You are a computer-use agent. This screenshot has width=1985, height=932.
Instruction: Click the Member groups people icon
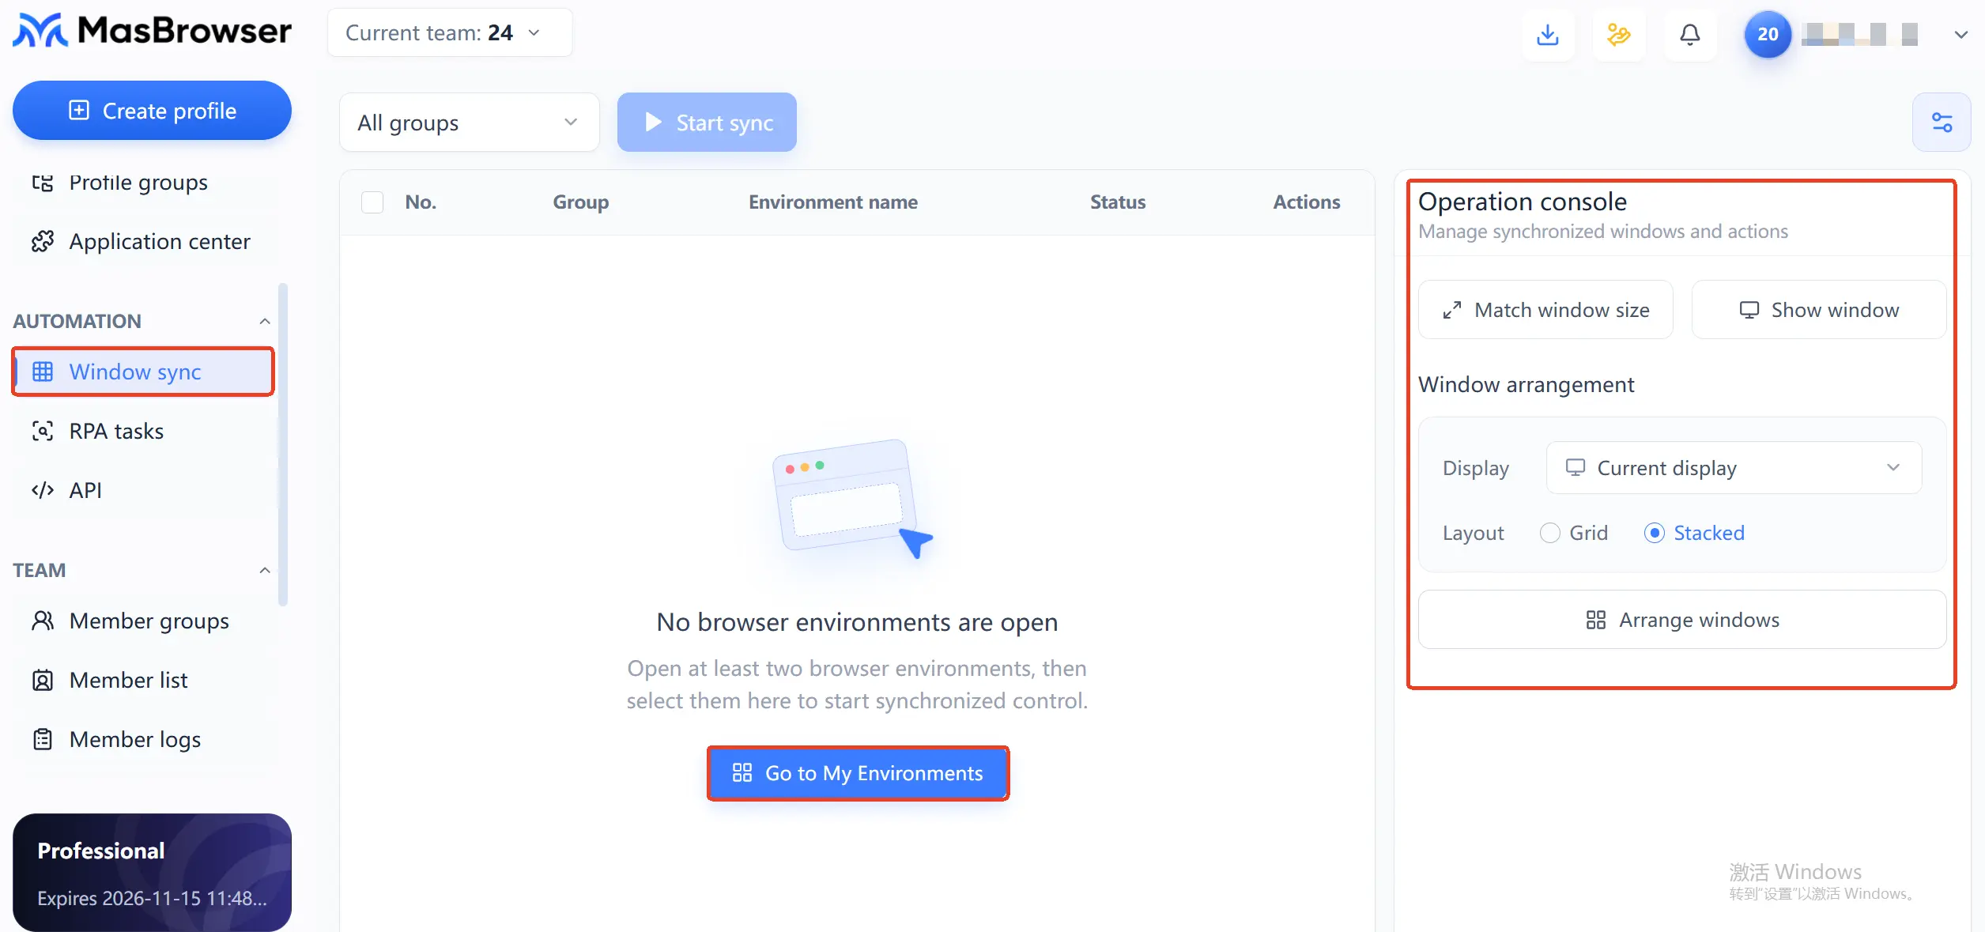pos(43,621)
